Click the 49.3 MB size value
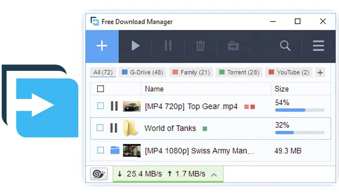This screenshot has width=339, height=196. coord(288,151)
